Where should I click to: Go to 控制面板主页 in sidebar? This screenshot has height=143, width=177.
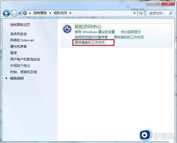pyautogui.click(x=20, y=25)
